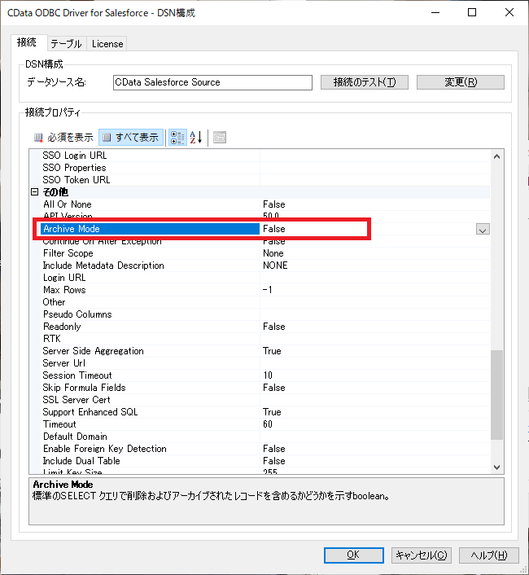529x575 pixels.
Task: Click the NONE value of Include Metadata Description
Action: pyautogui.click(x=275, y=266)
